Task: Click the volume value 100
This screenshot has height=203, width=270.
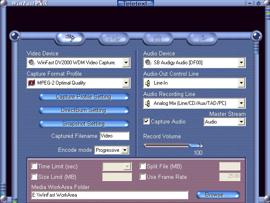Action: pyautogui.click(x=198, y=153)
